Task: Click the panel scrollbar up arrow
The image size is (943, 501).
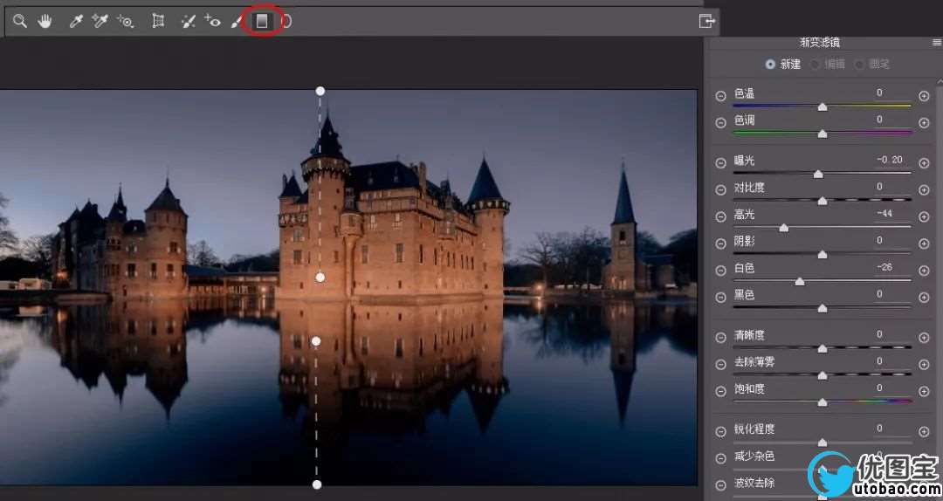Action: pyautogui.click(x=940, y=82)
